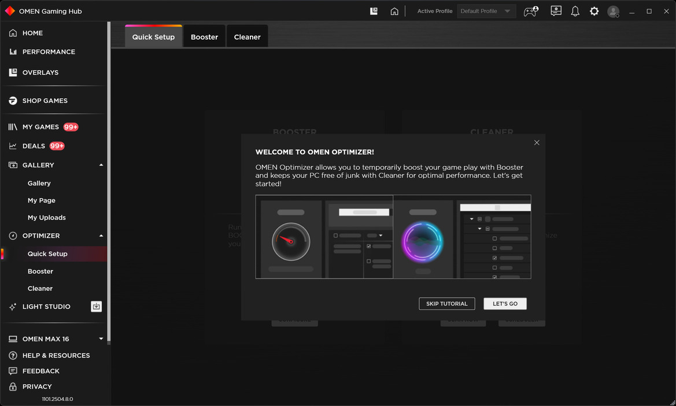Select Cleaner under Optimizer sidebar
Image resolution: width=676 pixels, height=406 pixels.
(40, 288)
